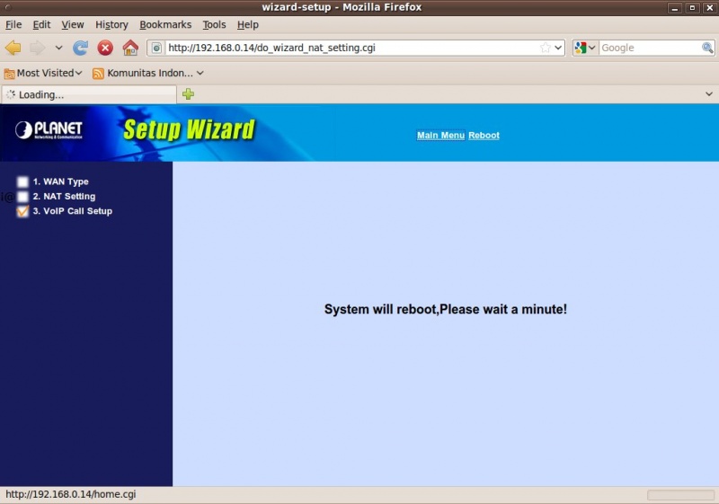
Task: Click the status bar progress indicator
Action: point(680,495)
